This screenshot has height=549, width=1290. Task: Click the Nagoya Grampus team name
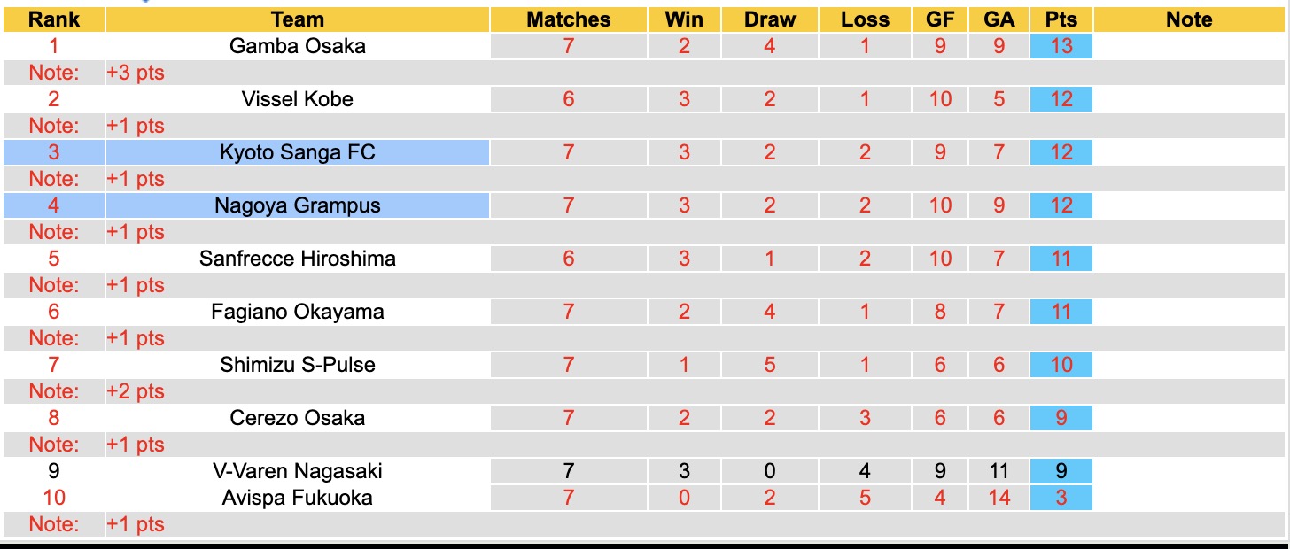pos(298,205)
